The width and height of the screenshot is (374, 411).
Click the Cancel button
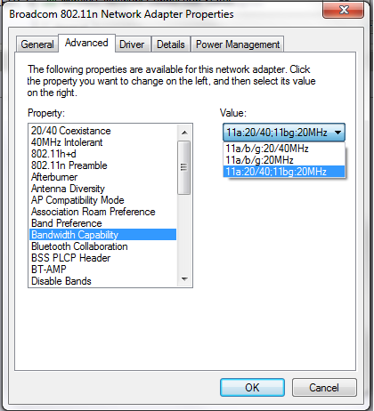tap(324, 387)
